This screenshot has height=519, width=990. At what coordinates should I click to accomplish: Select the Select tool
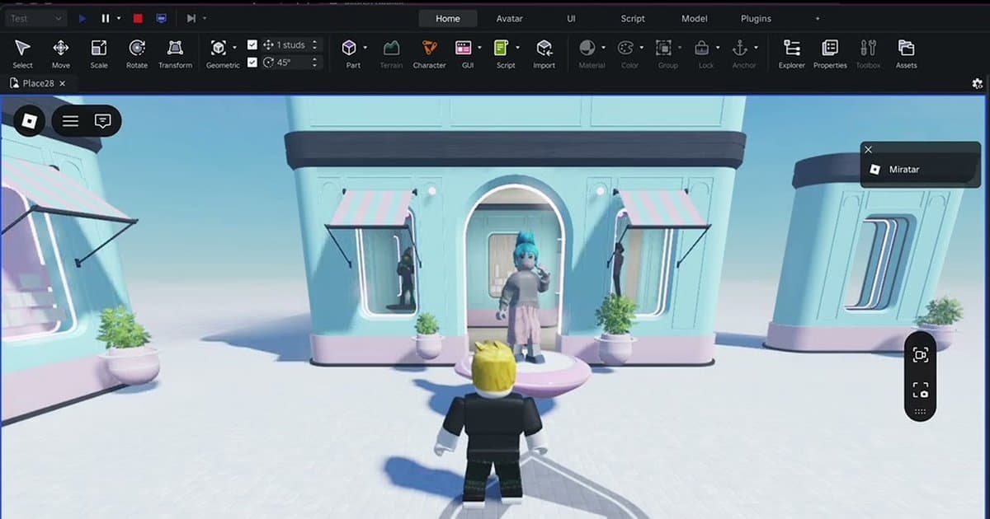pyautogui.click(x=22, y=54)
